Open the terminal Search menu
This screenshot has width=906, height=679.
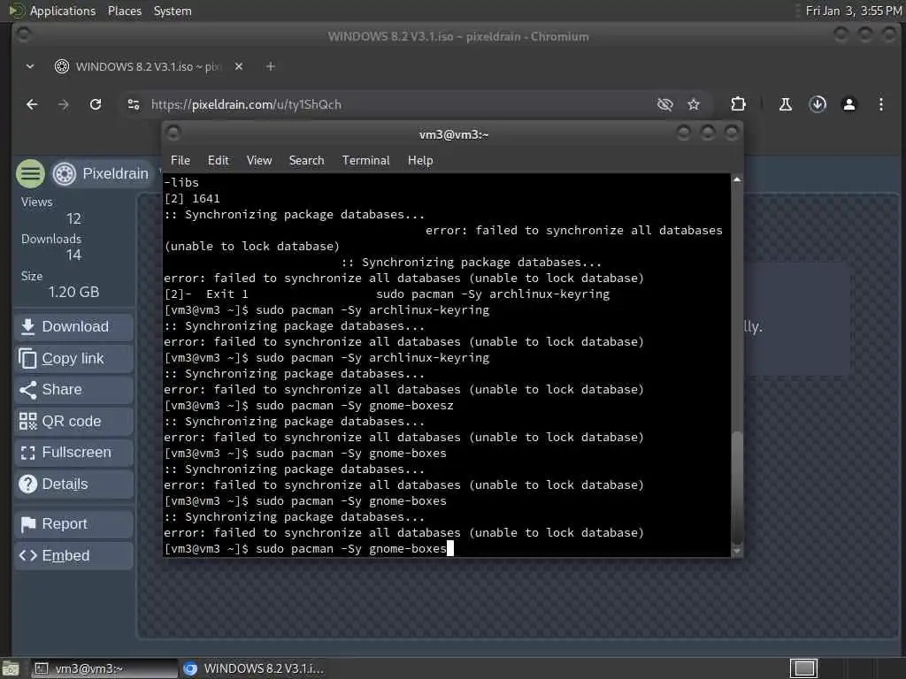(x=306, y=161)
